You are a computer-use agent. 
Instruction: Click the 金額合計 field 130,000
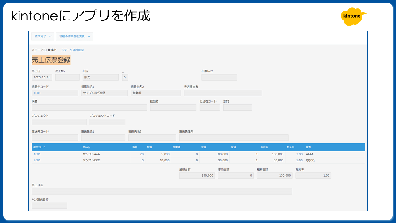click(197, 175)
